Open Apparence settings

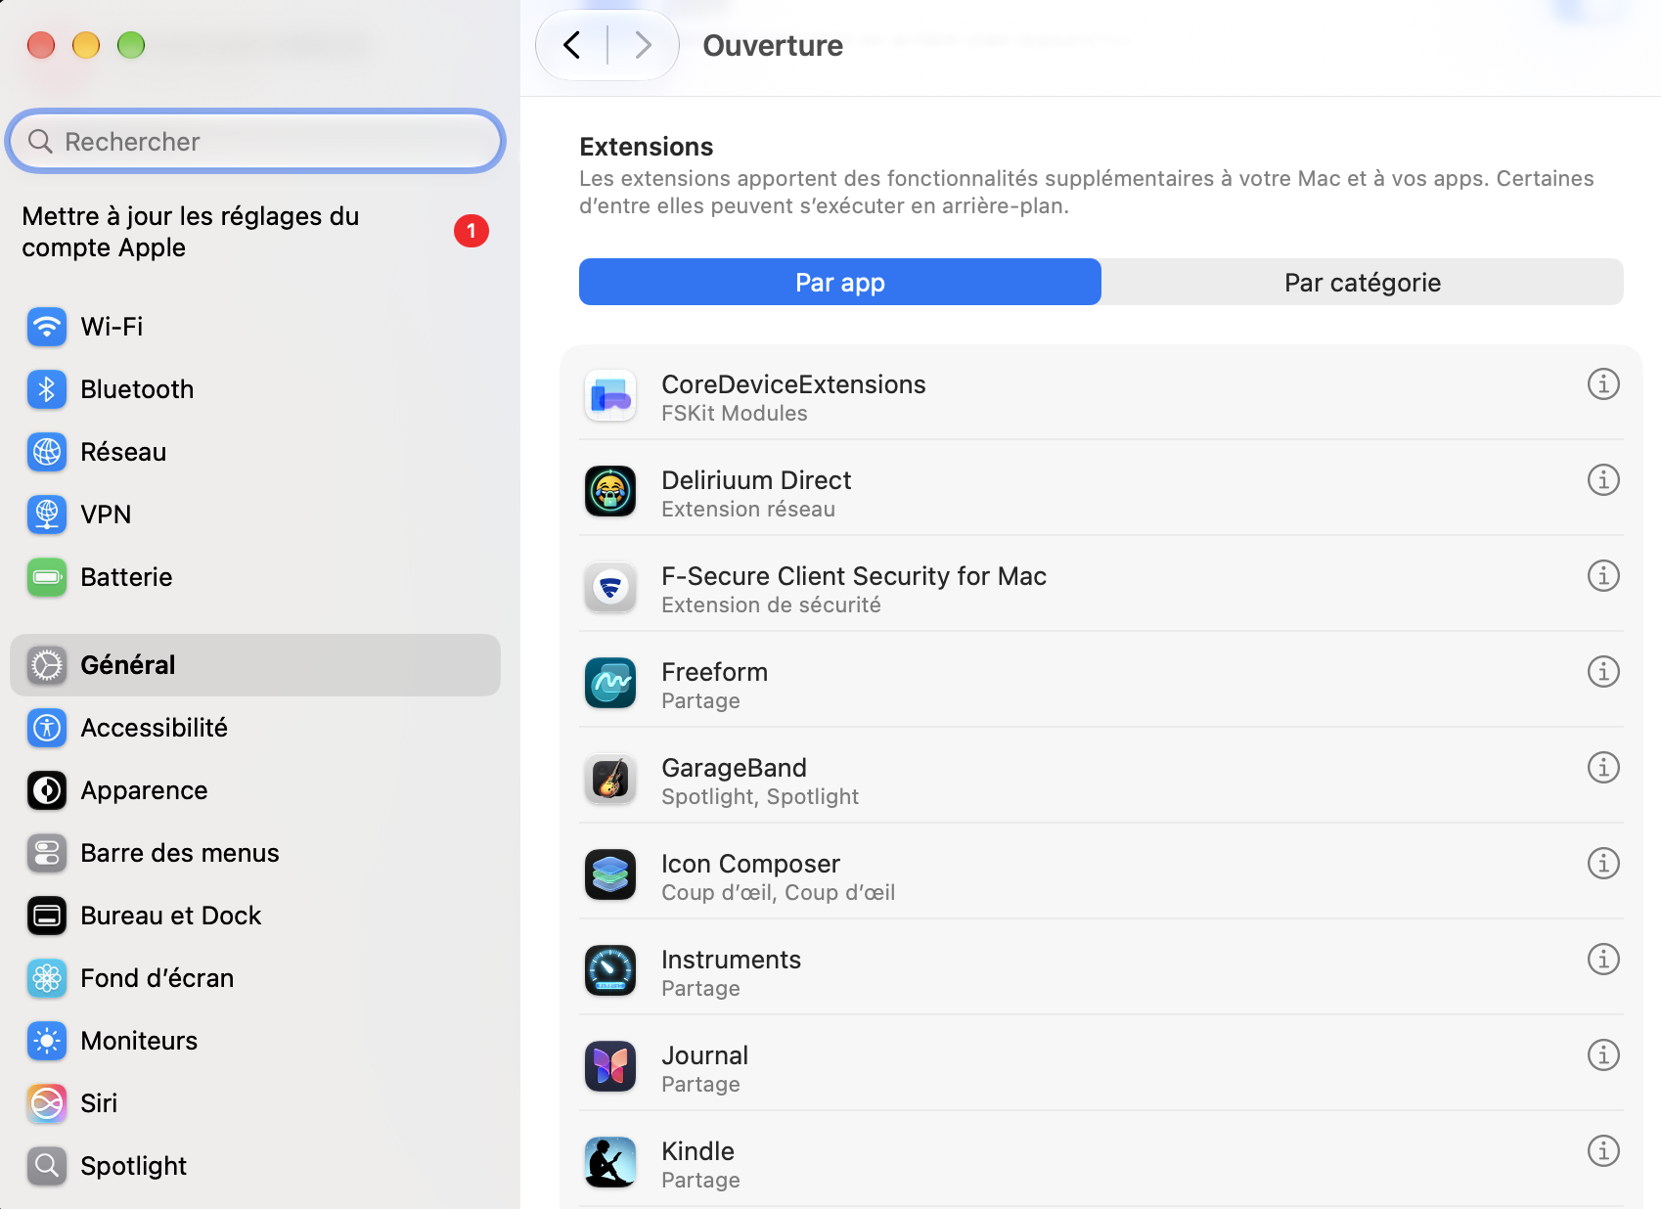[x=254, y=790]
